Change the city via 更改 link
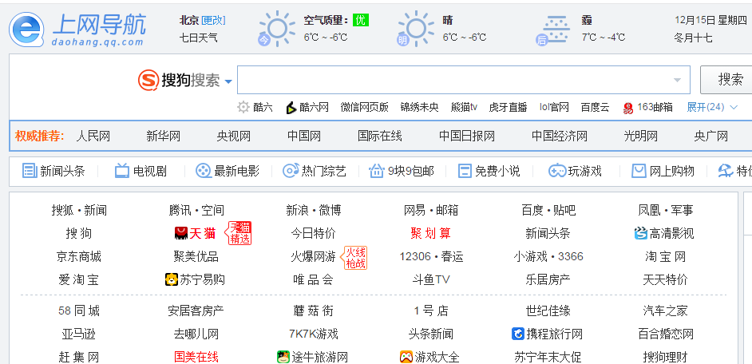 (213, 20)
